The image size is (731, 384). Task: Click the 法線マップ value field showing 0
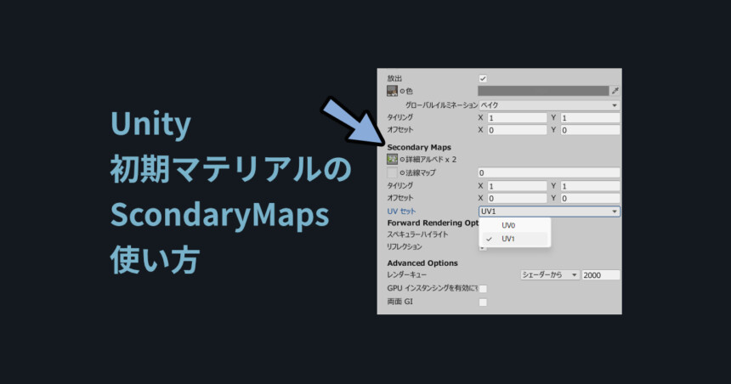pos(549,173)
